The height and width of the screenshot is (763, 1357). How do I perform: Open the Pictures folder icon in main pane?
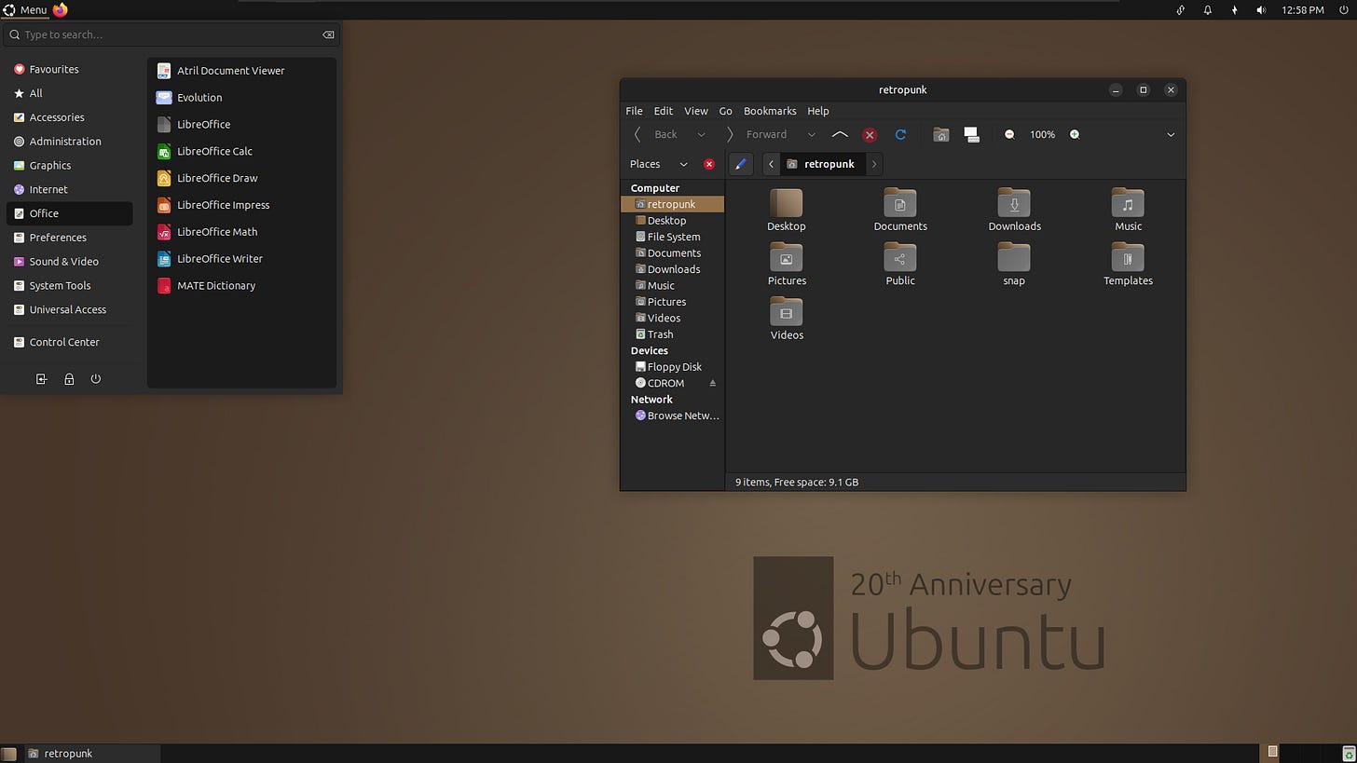786,257
